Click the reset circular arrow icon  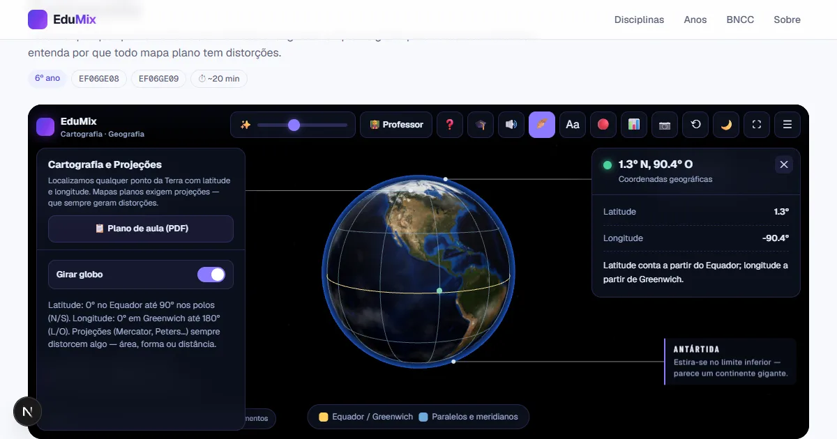[x=695, y=125]
